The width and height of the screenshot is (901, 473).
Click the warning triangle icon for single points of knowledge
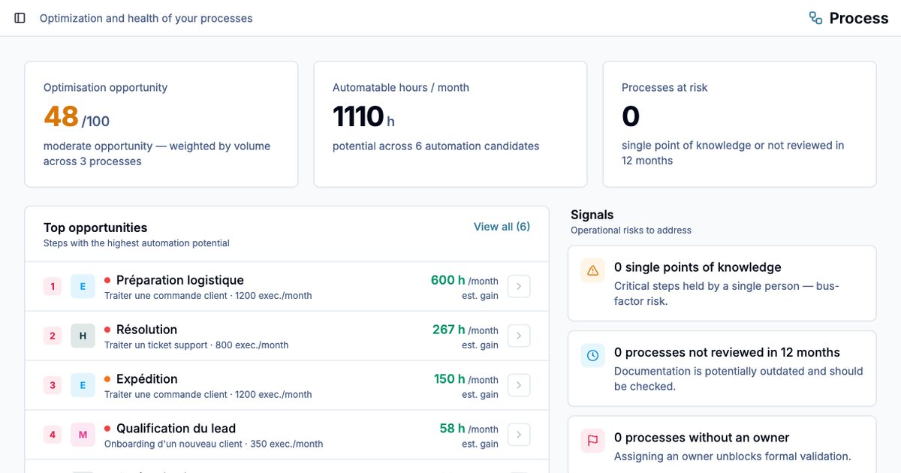point(592,271)
